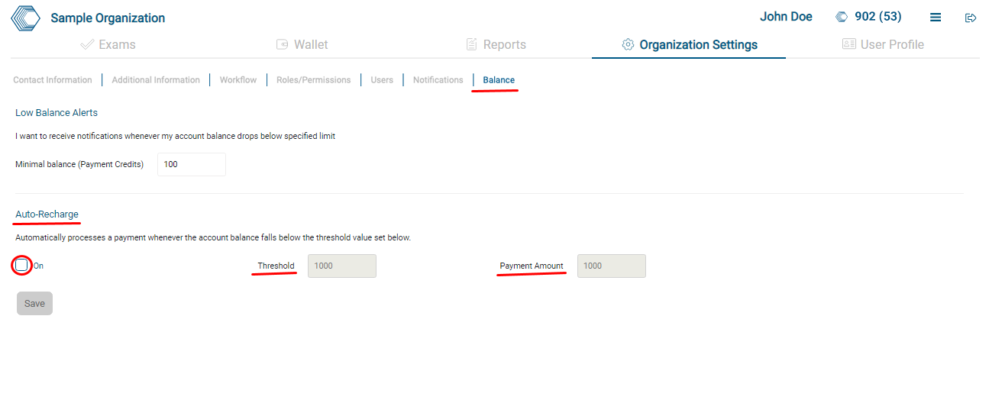Click the 'On' label text

click(38, 266)
